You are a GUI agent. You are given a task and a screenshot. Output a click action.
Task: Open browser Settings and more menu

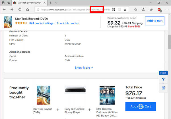(x=167, y=9)
